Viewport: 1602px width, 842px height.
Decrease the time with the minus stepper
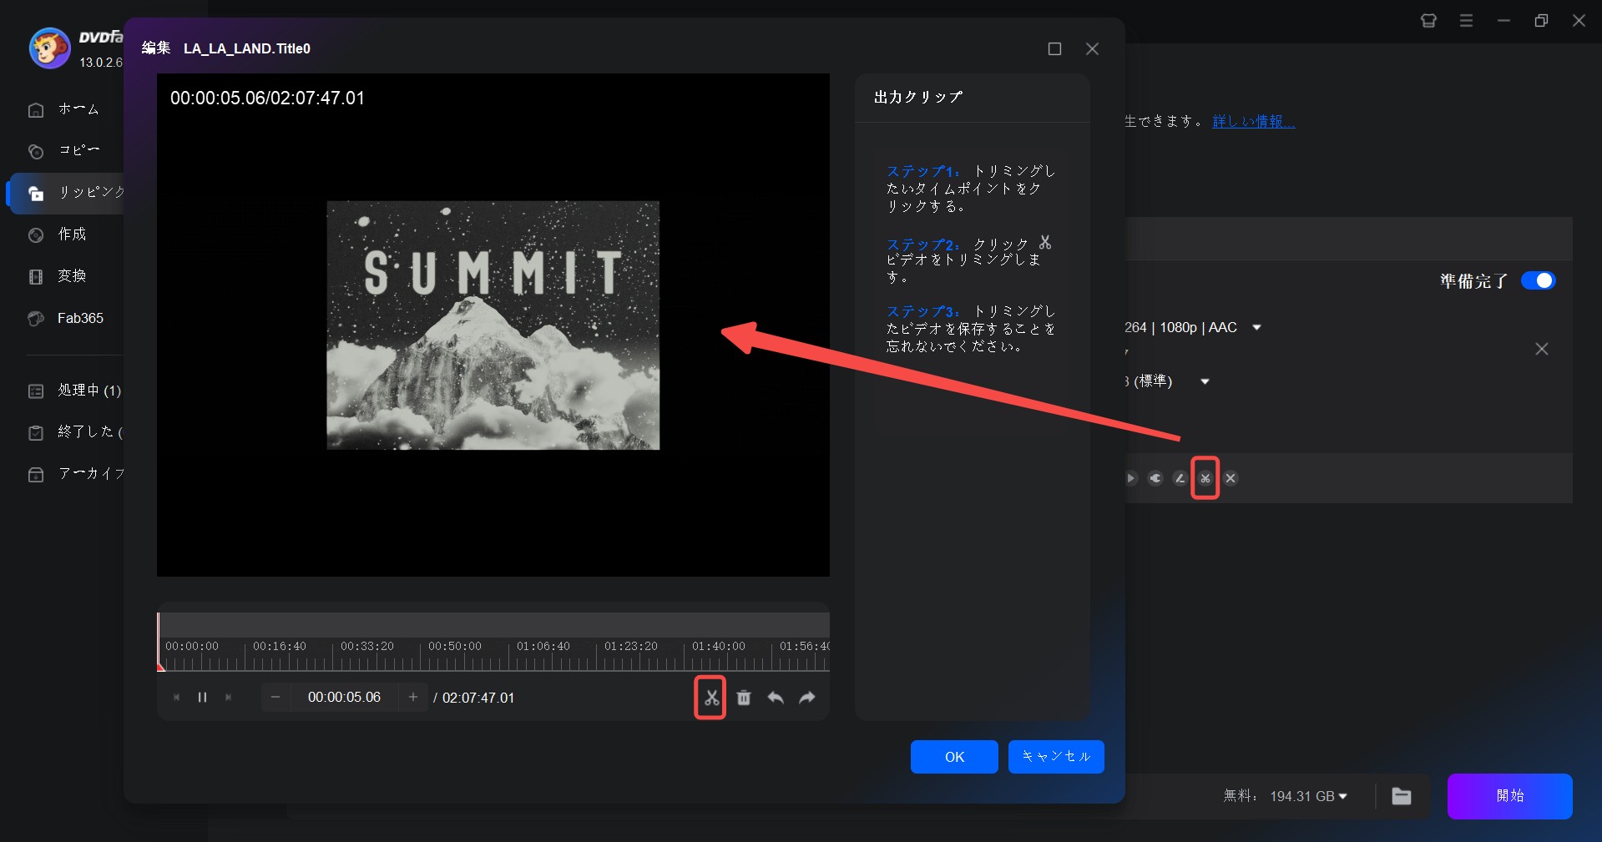pyautogui.click(x=275, y=697)
